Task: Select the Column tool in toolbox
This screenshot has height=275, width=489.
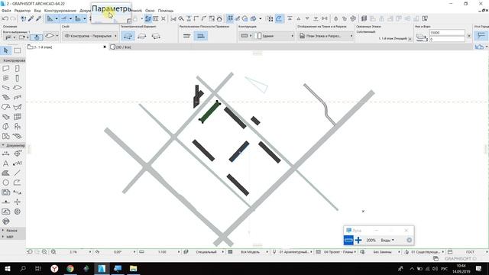Action: [18, 78]
